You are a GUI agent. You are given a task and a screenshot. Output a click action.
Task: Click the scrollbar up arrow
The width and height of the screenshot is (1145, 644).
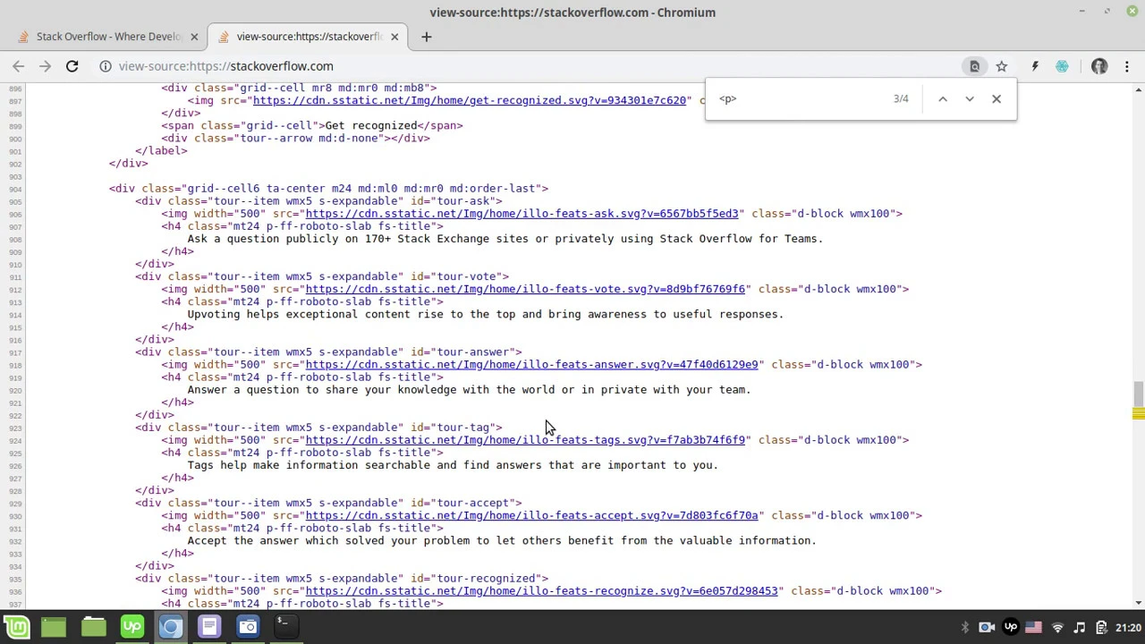point(1138,89)
